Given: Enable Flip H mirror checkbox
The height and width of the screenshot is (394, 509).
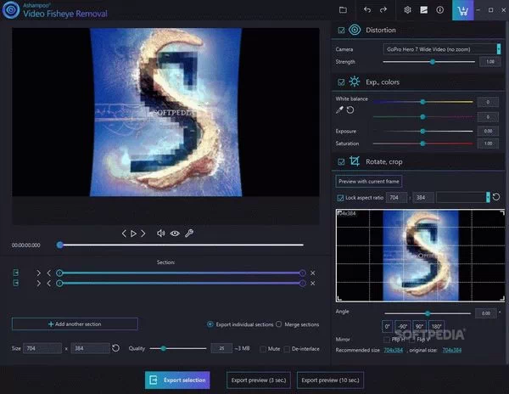Looking at the screenshot, I should tap(386, 340).
